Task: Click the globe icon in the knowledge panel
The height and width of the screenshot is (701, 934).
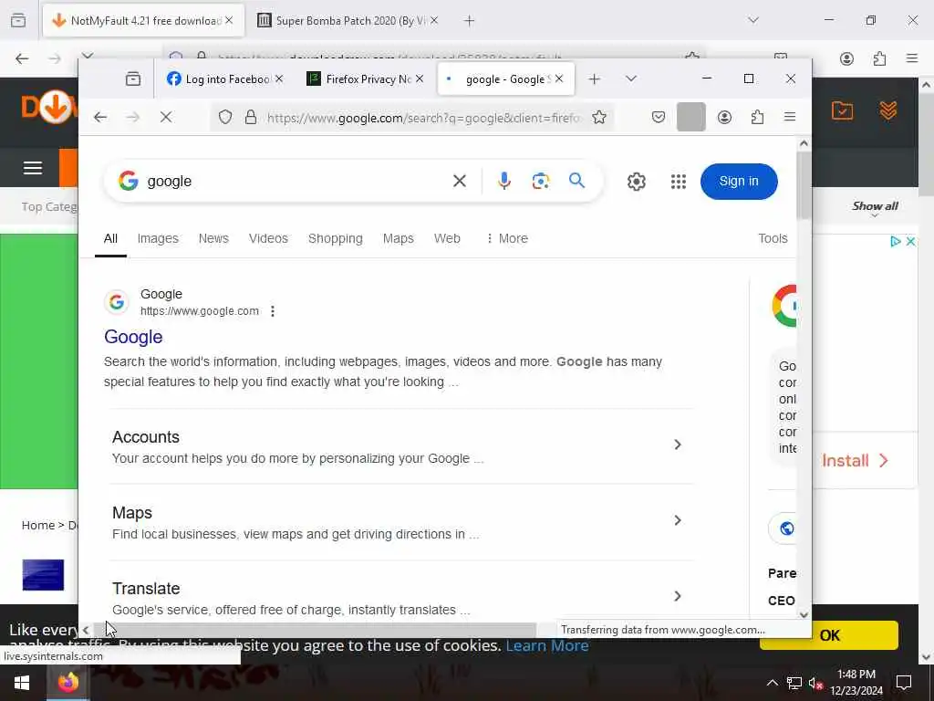Action: tap(786, 528)
